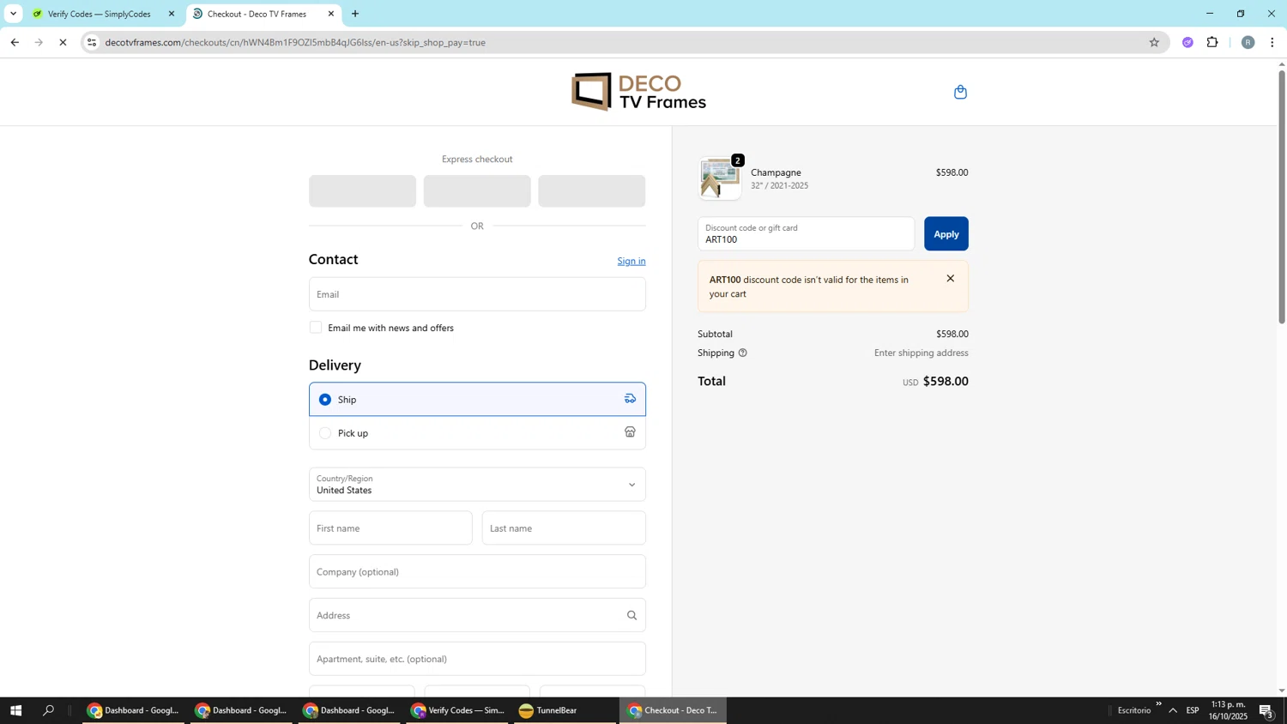Select the Checkout - Deco taskbar button

(673, 710)
